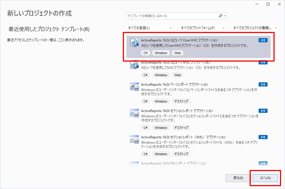The height and width of the screenshot is (189, 285).
Task: Click the Web tag on the Core MVC template
Action: point(178,53)
